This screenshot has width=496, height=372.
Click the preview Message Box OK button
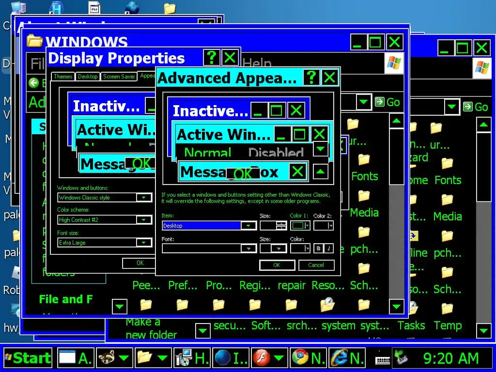tap(243, 174)
